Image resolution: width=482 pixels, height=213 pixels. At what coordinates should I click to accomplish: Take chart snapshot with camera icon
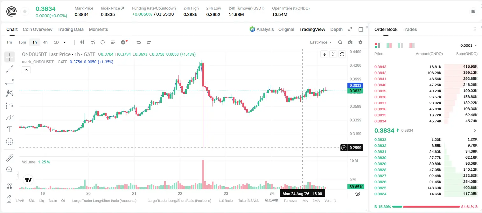point(350,42)
